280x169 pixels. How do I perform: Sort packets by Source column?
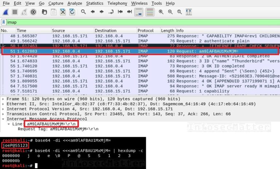point(73,30)
